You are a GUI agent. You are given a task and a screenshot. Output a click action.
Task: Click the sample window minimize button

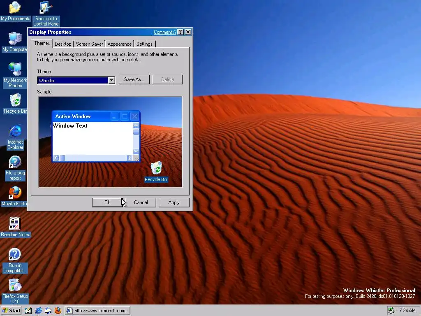coord(115,116)
